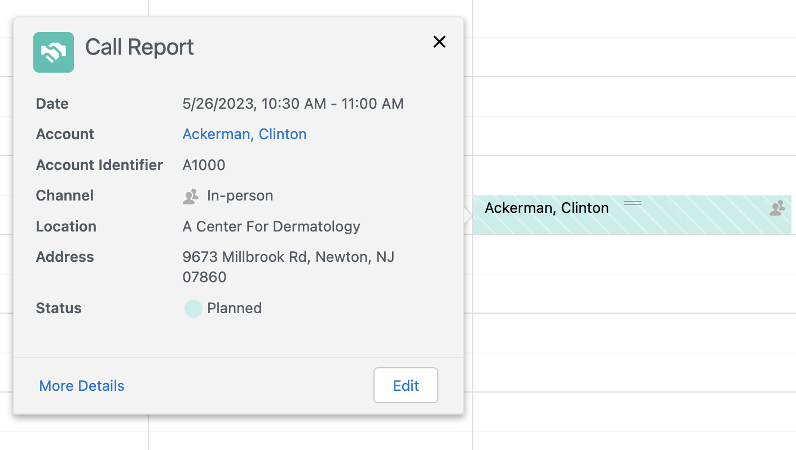The width and height of the screenshot is (796, 450).
Task: Click the Call Report handshake icon
Action: coord(54,52)
